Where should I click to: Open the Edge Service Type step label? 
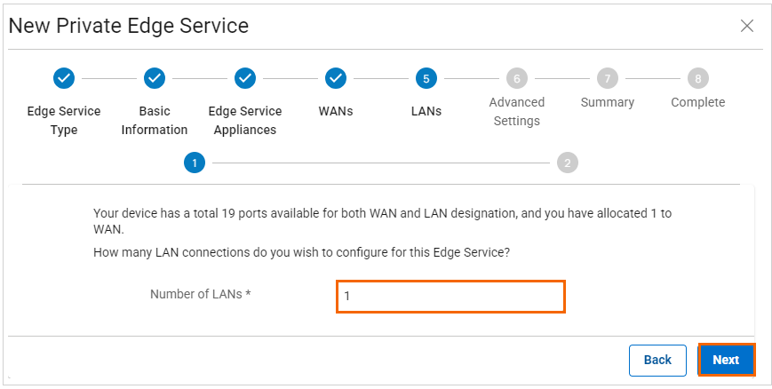(64, 121)
